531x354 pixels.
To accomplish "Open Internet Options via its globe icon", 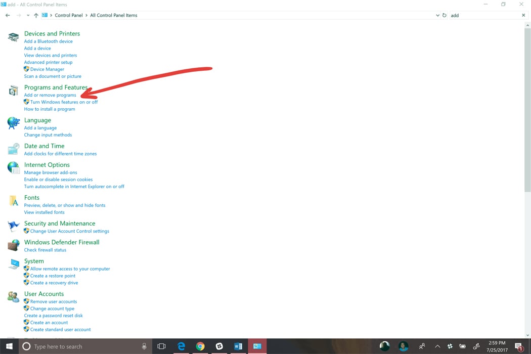I will [x=13, y=167].
